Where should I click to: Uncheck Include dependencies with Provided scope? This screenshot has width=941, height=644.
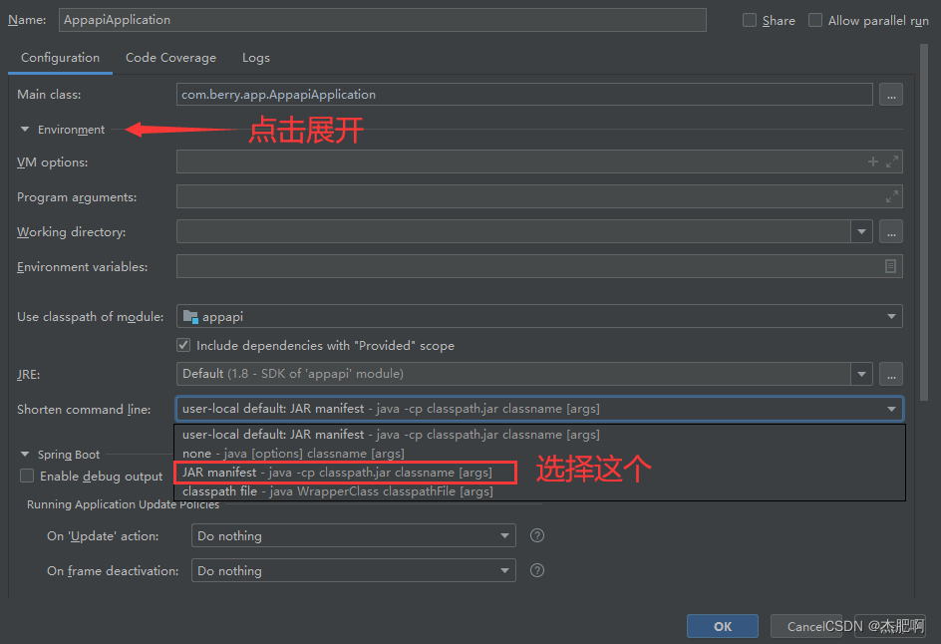183,345
